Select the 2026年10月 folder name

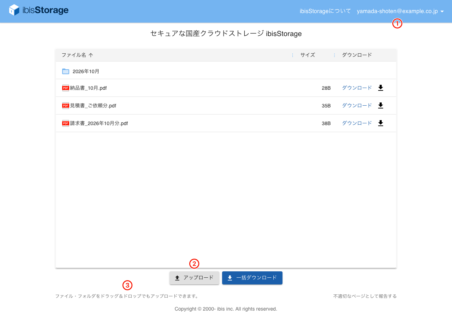86,71
